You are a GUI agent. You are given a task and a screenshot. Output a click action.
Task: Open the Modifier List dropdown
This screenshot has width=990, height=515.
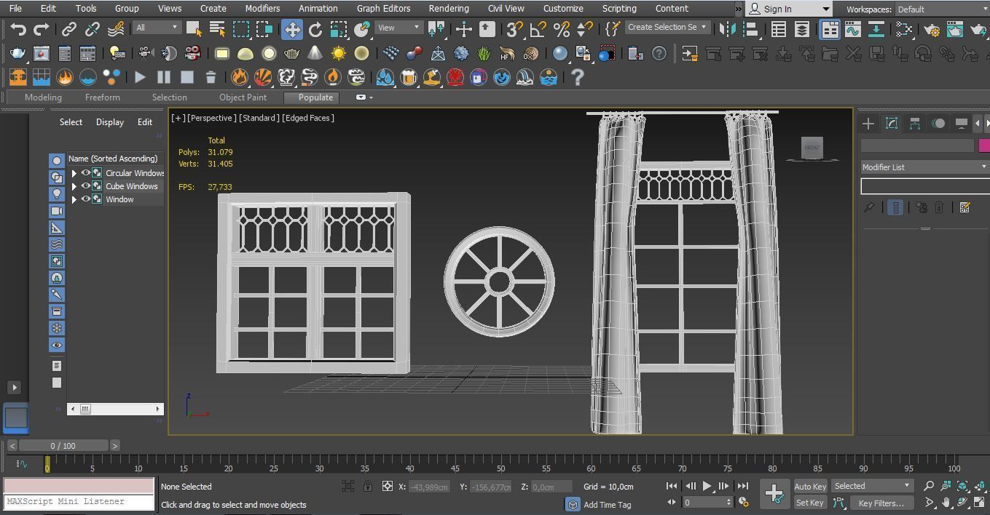tap(924, 167)
